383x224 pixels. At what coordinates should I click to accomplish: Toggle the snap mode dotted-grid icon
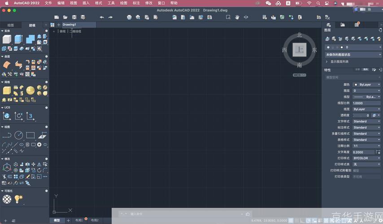tap(296, 220)
